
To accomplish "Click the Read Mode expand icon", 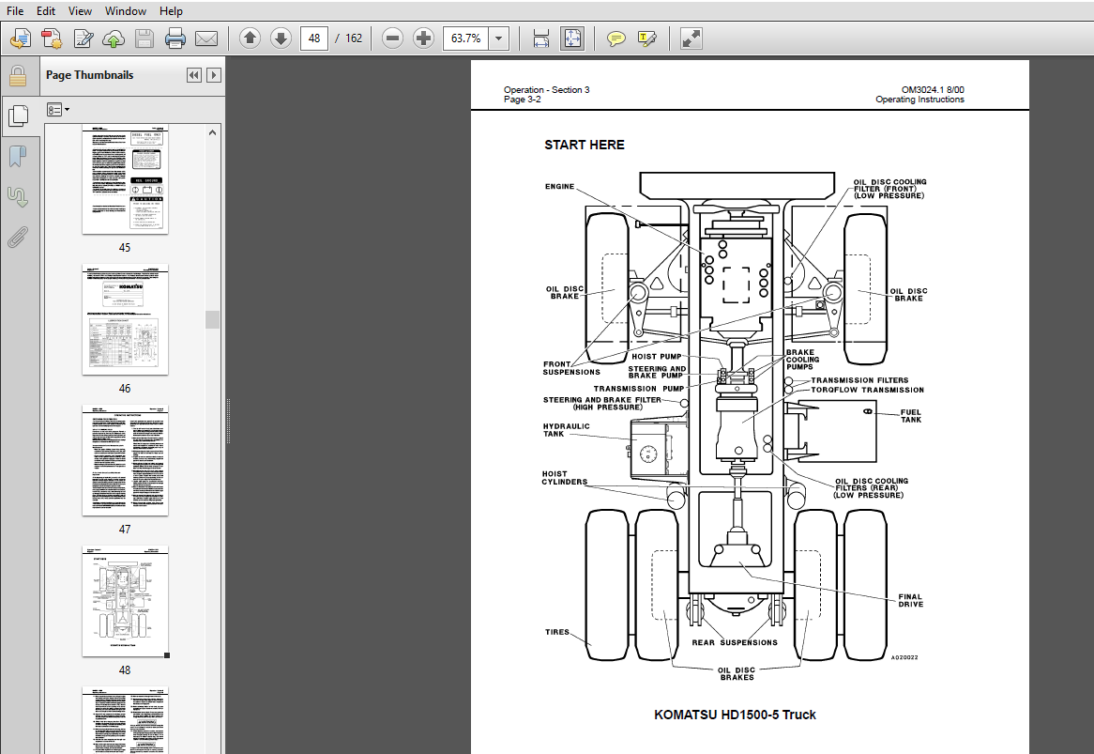I will click(x=691, y=38).
